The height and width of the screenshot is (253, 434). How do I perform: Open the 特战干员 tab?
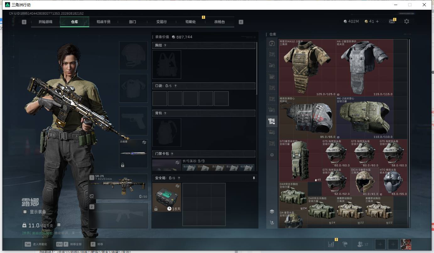[x=103, y=22]
